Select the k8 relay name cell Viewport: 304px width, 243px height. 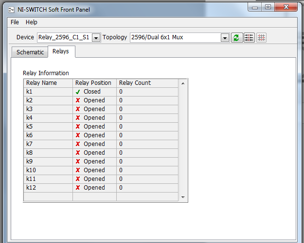tap(48, 153)
